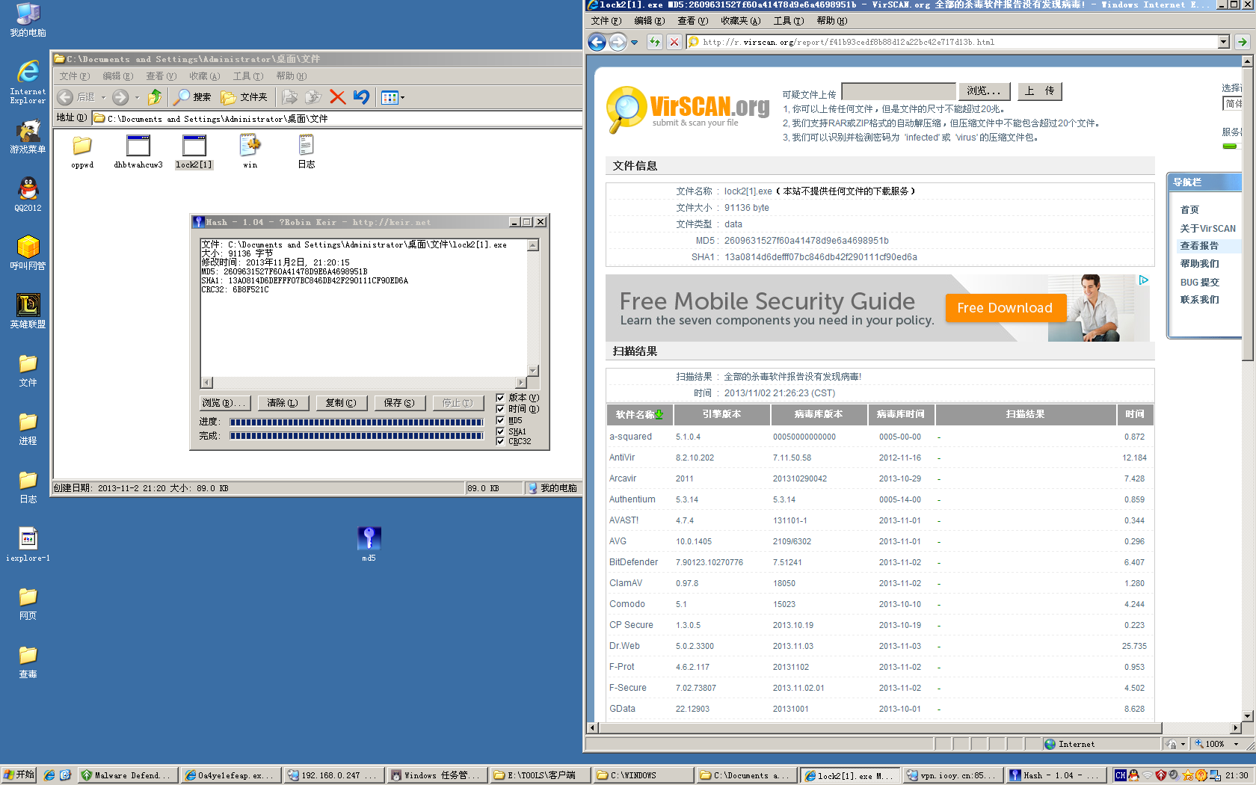Launch Internet Explorer from desktop icon
This screenshot has width=1256, height=785.
(x=28, y=81)
